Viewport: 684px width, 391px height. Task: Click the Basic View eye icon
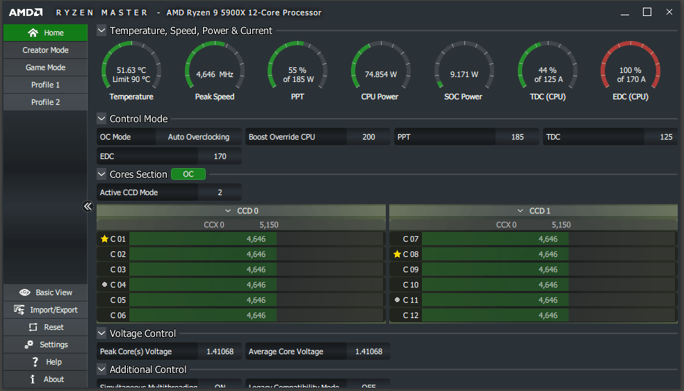(25, 292)
